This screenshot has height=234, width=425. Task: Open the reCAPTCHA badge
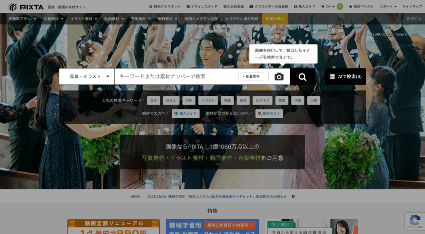point(414,221)
